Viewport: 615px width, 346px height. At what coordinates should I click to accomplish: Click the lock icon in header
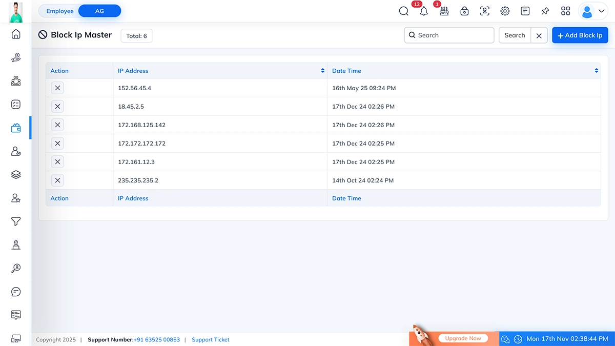pos(464,11)
